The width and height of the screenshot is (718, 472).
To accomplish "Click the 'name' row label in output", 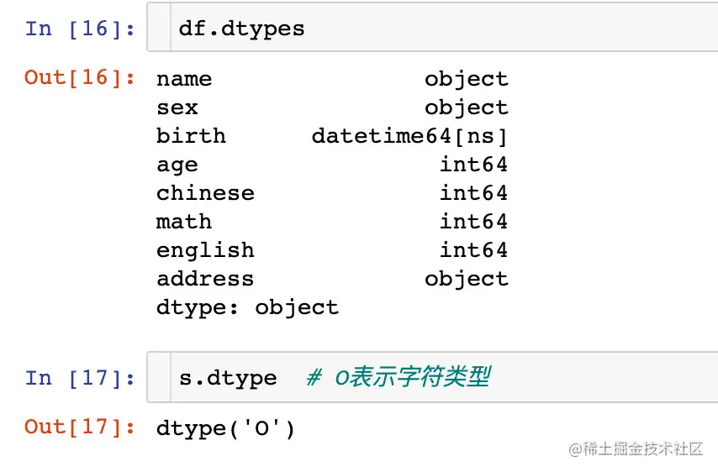I will coord(184,79).
